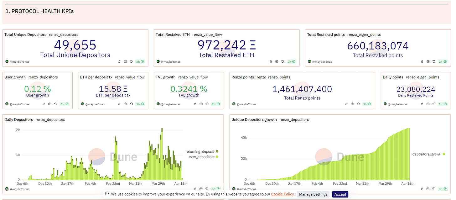Open query icon beside camera in Total Restaked ETH card
This screenshot has width=456, height=200.
[271, 62]
